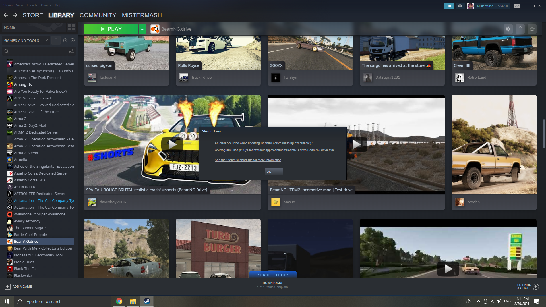Click the BeamNG.drive logo in header
This screenshot has width=546, height=307.
point(155,29)
